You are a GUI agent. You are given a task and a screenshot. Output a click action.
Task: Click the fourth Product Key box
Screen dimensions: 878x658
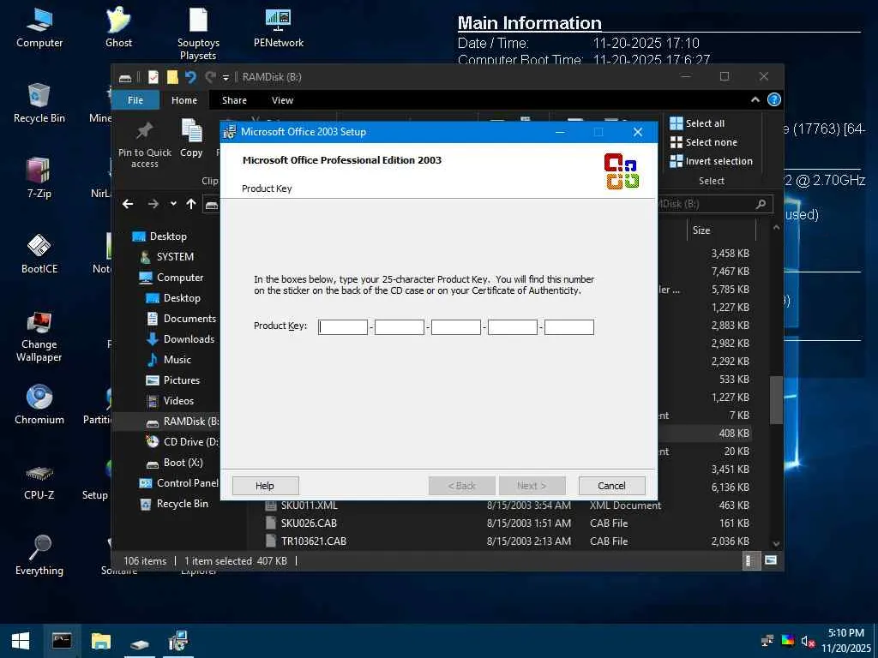pyautogui.click(x=513, y=326)
